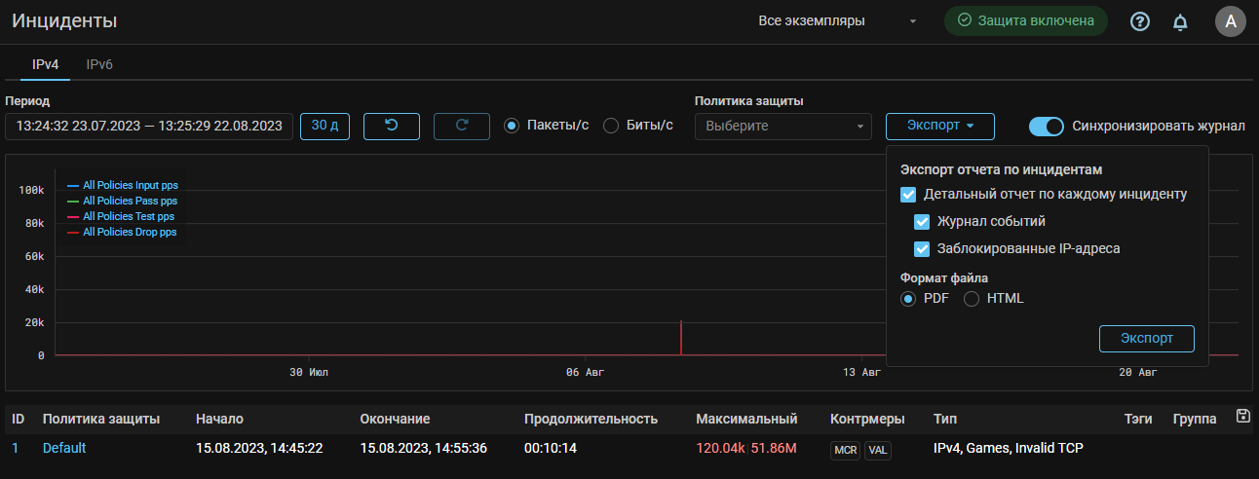Expand the Все экземпляры dropdown
1259x479 pixels.
838,21
